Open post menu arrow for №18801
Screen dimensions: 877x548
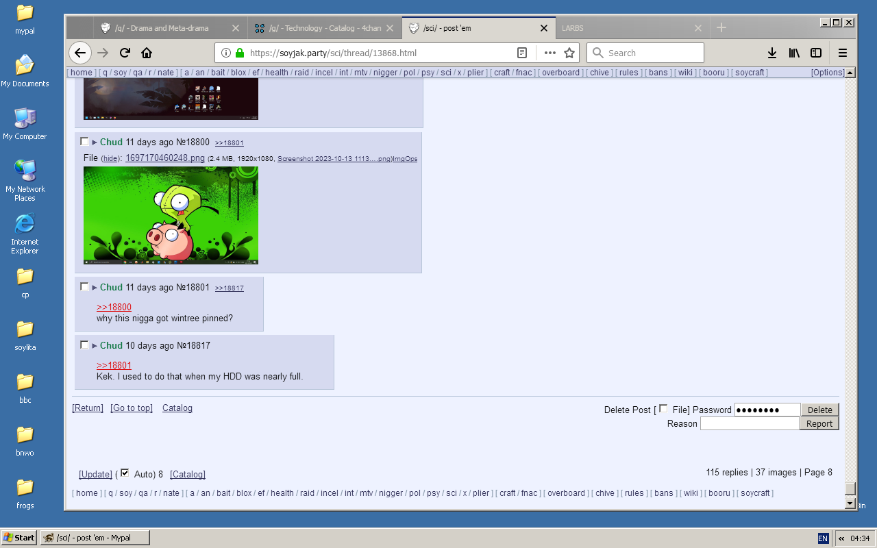[x=95, y=288]
